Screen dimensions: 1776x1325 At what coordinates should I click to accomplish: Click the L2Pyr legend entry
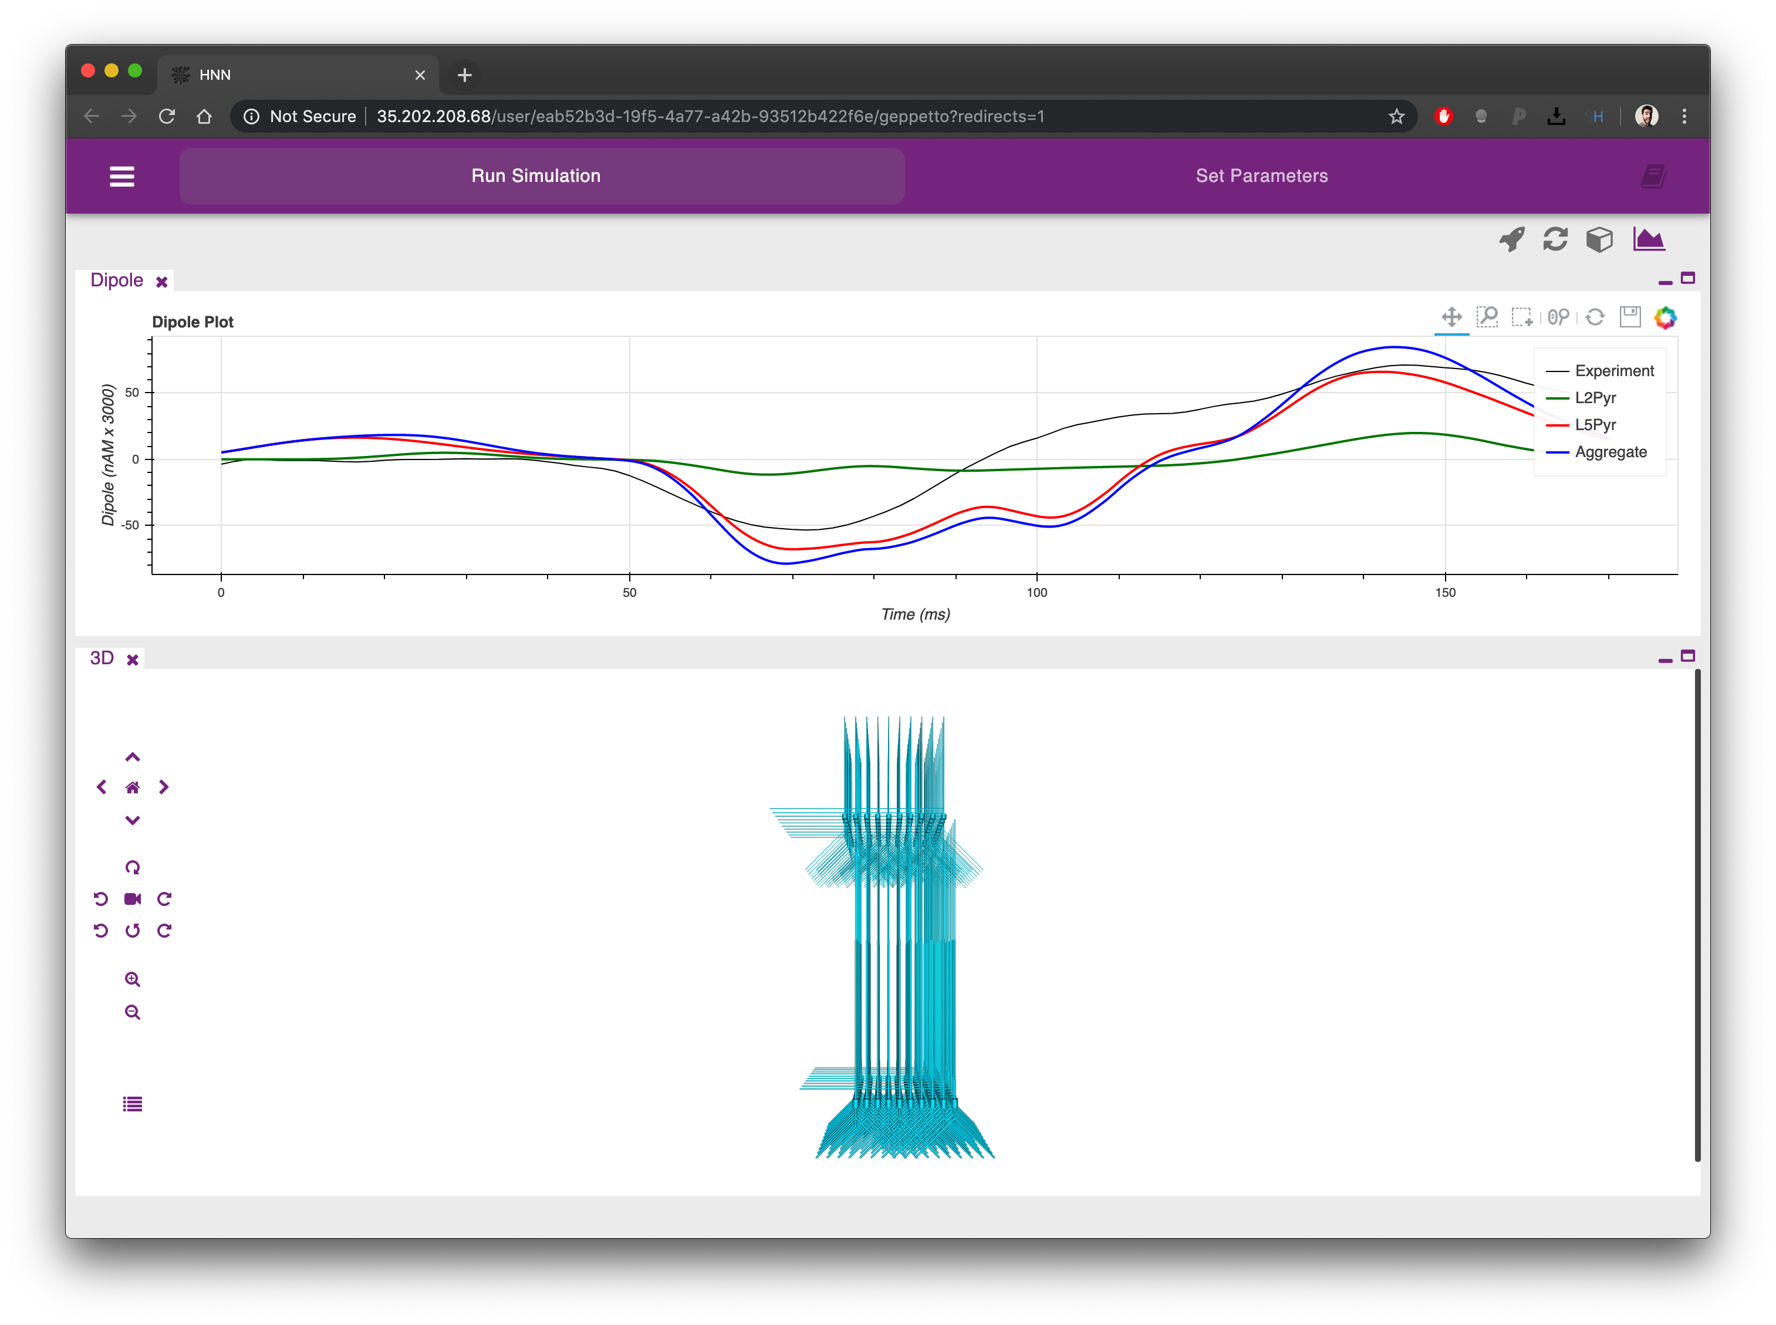(x=1595, y=398)
